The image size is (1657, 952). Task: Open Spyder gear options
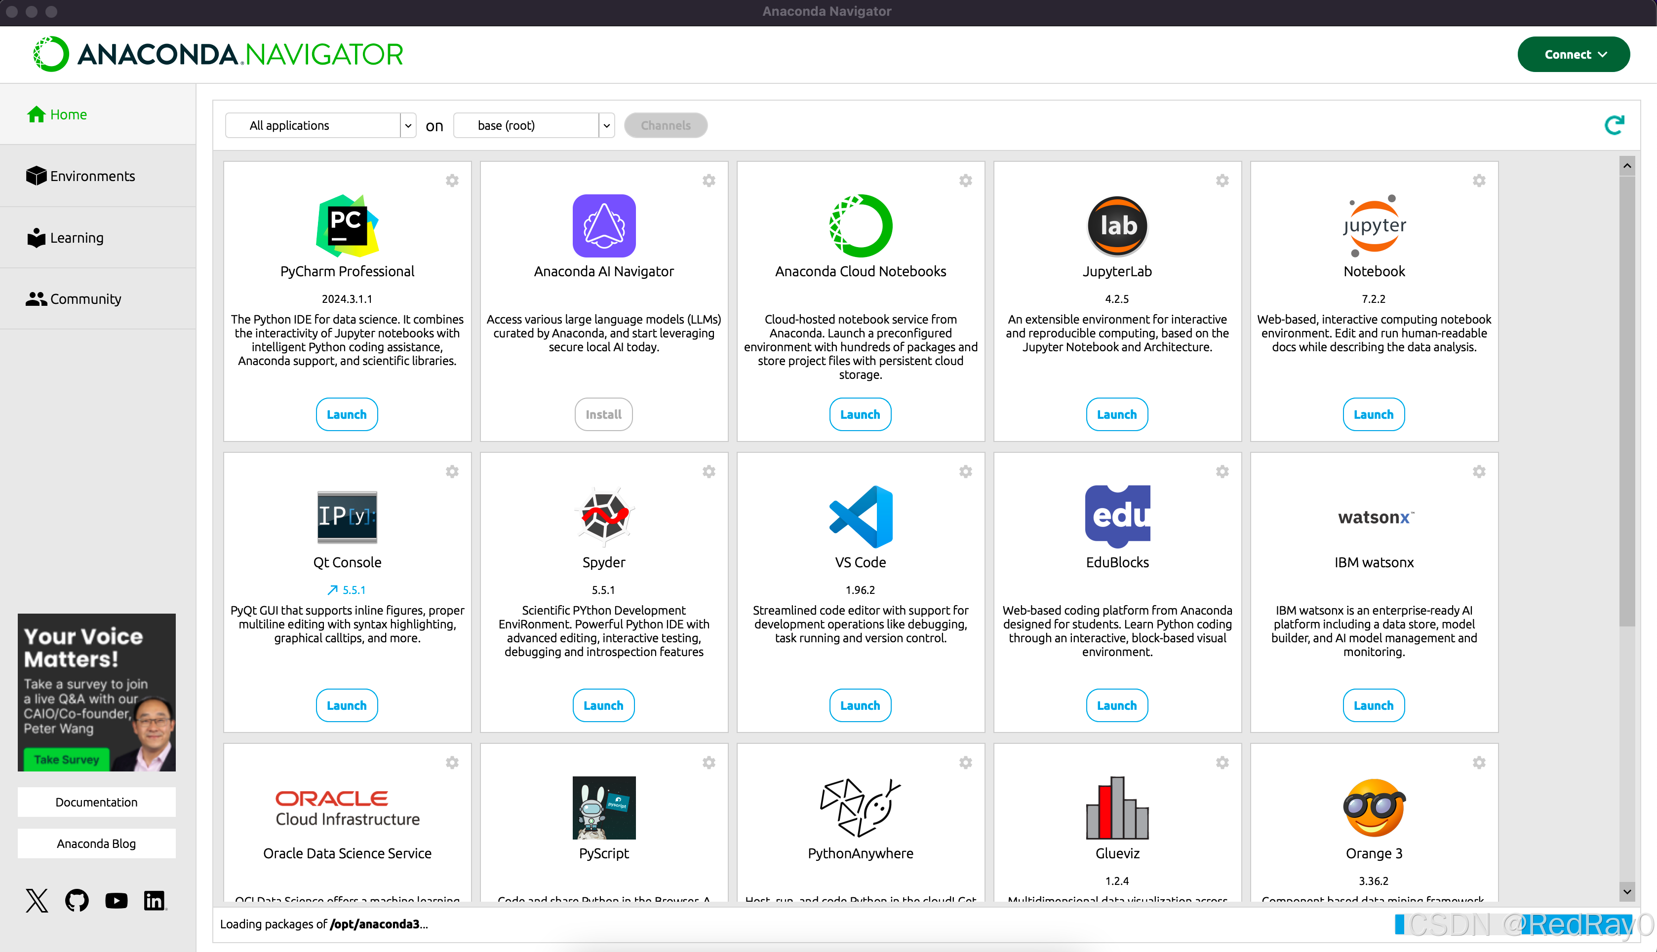tap(709, 472)
